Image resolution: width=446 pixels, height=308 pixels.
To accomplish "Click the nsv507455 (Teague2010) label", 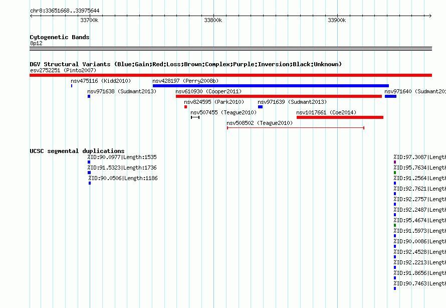I will [x=224, y=112].
